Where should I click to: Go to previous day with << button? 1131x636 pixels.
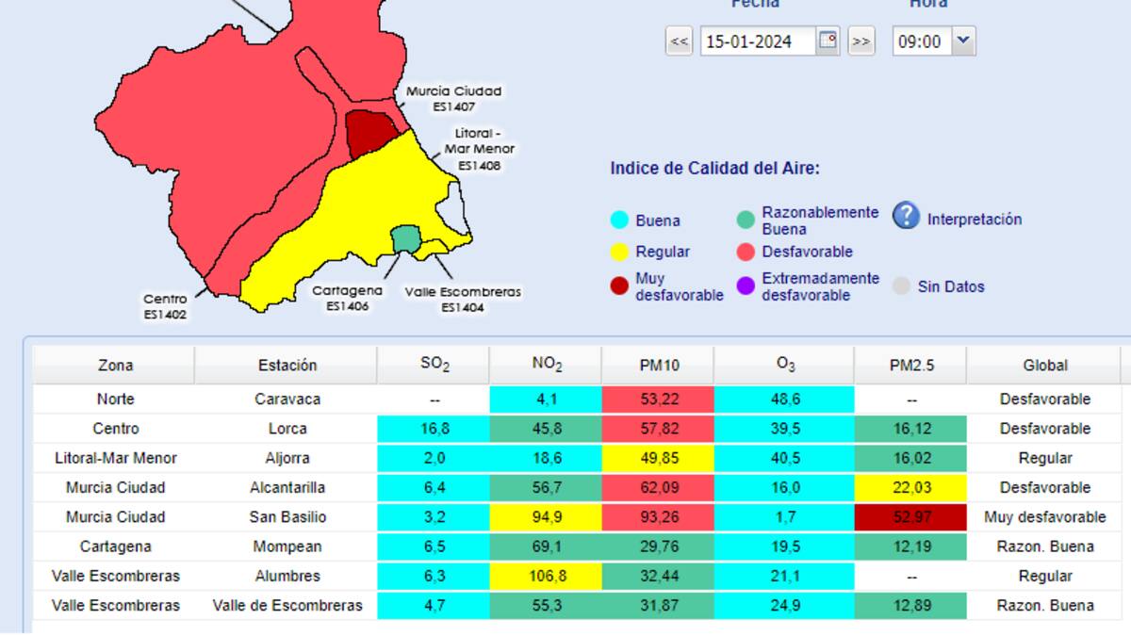click(679, 42)
